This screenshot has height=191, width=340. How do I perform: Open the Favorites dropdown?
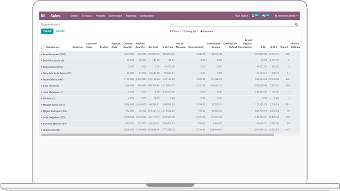[x=208, y=31]
